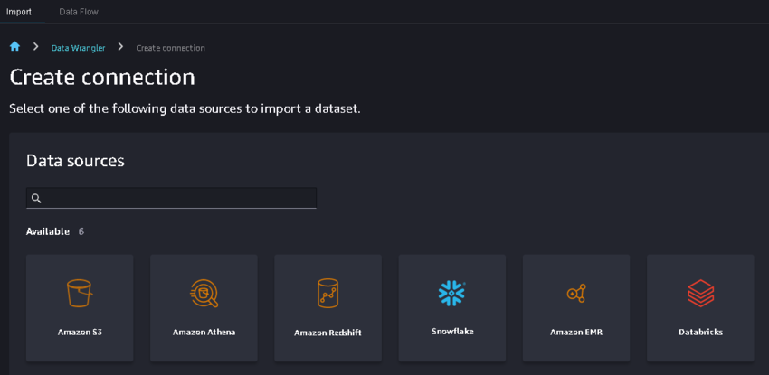Click the Databricks card label
The height and width of the screenshot is (375, 769).
coord(700,332)
